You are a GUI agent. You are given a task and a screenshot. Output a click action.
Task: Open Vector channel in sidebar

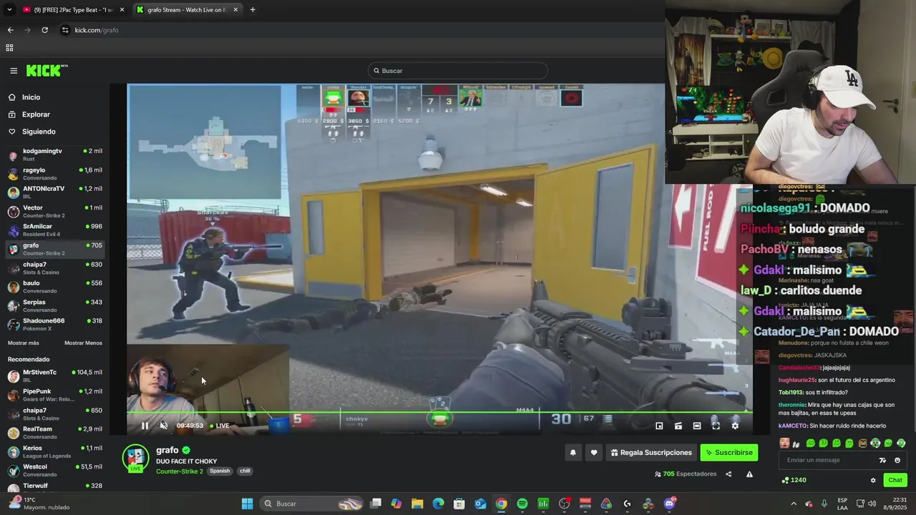pyautogui.click(x=54, y=211)
